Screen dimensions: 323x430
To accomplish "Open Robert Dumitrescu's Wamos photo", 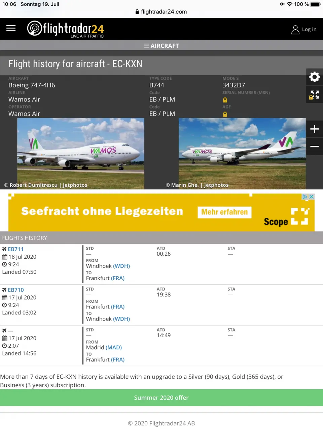I will pyautogui.click(x=81, y=154).
